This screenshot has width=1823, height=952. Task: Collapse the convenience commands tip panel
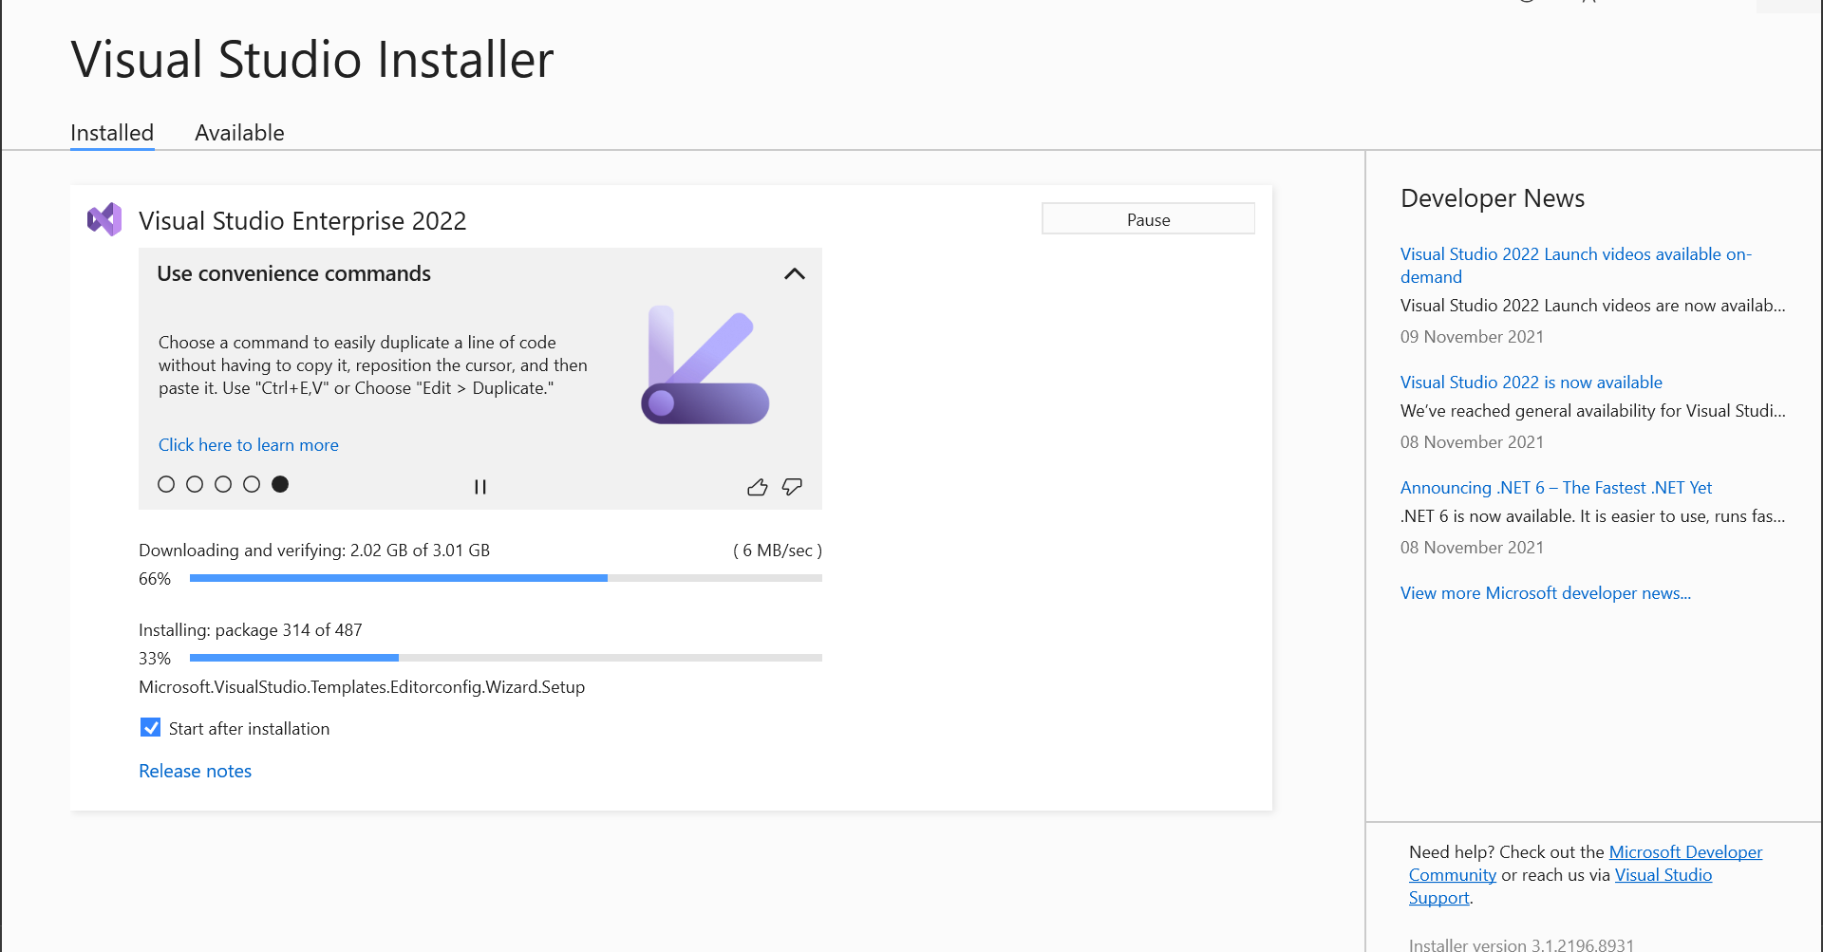pyautogui.click(x=795, y=274)
